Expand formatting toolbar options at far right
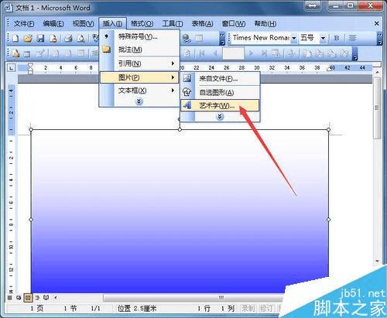Viewport: 387px width, 318px height. [379, 39]
